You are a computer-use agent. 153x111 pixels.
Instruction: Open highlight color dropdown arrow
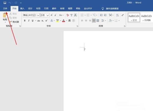coord(60,21)
